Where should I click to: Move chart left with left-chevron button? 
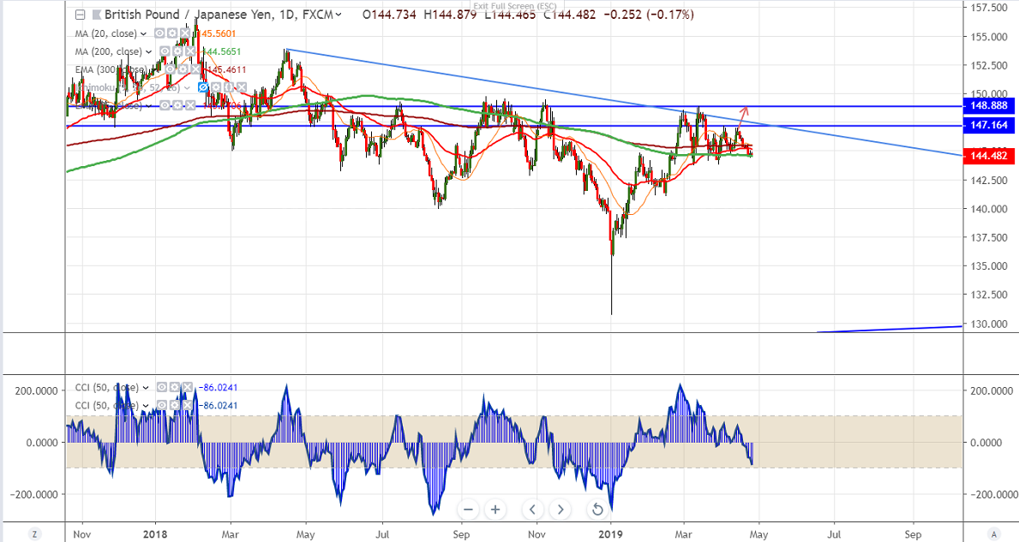point(533,509)
